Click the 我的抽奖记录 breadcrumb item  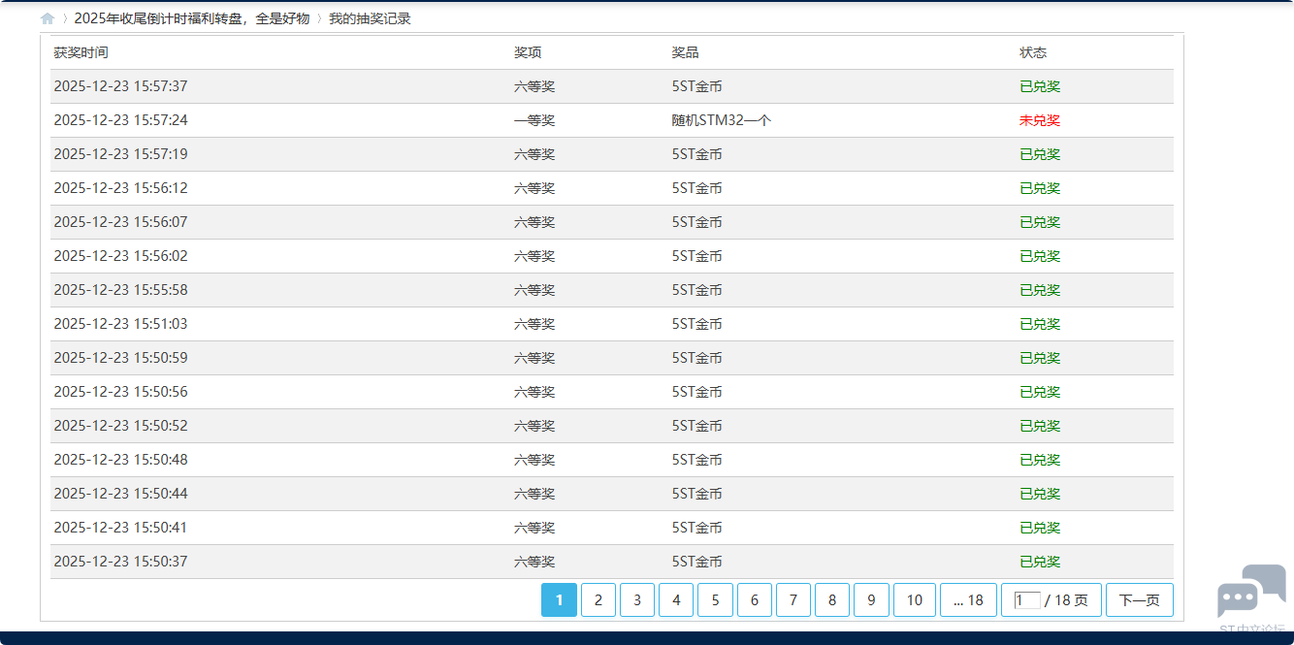pos(371,17)
